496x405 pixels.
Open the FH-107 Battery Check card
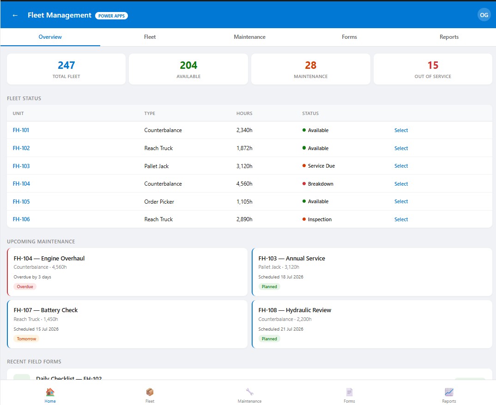point(127,324)
